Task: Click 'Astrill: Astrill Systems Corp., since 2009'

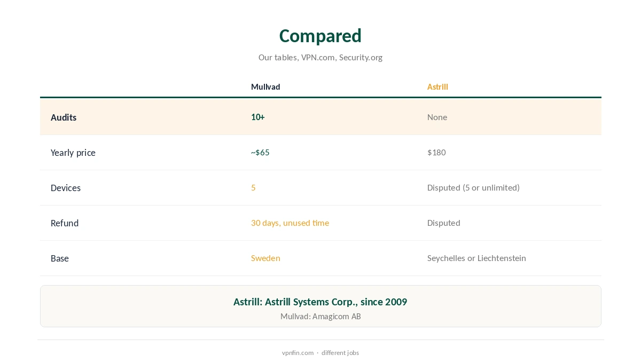Action: (x=320, y=302)
